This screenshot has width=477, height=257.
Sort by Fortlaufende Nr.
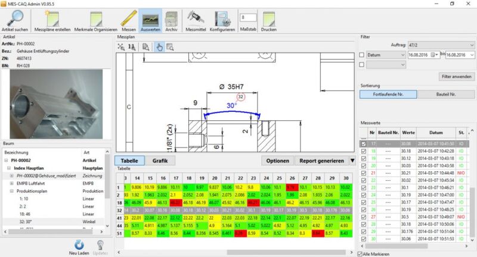click(388, 95)
